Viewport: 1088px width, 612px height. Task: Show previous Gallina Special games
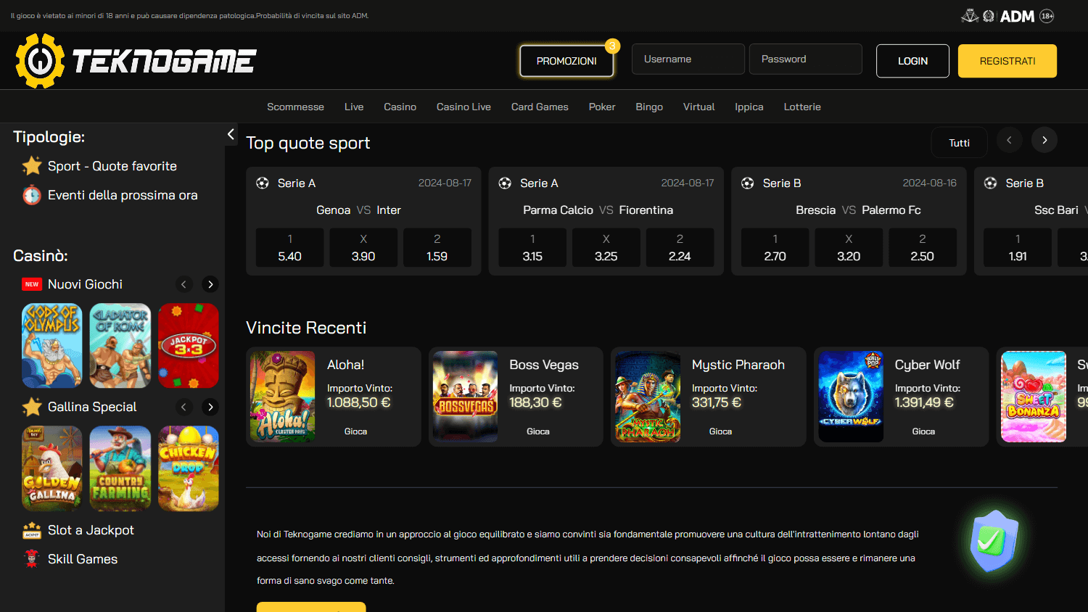click(x=184, y=407)
